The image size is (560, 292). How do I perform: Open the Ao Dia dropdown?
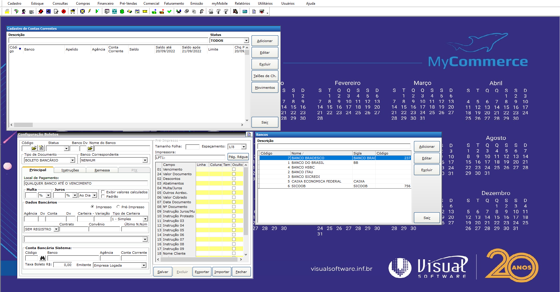coord(94,195)
